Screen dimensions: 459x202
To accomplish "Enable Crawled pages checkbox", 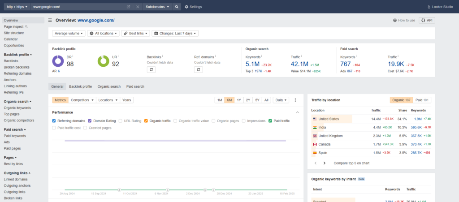I will [85, 128].
